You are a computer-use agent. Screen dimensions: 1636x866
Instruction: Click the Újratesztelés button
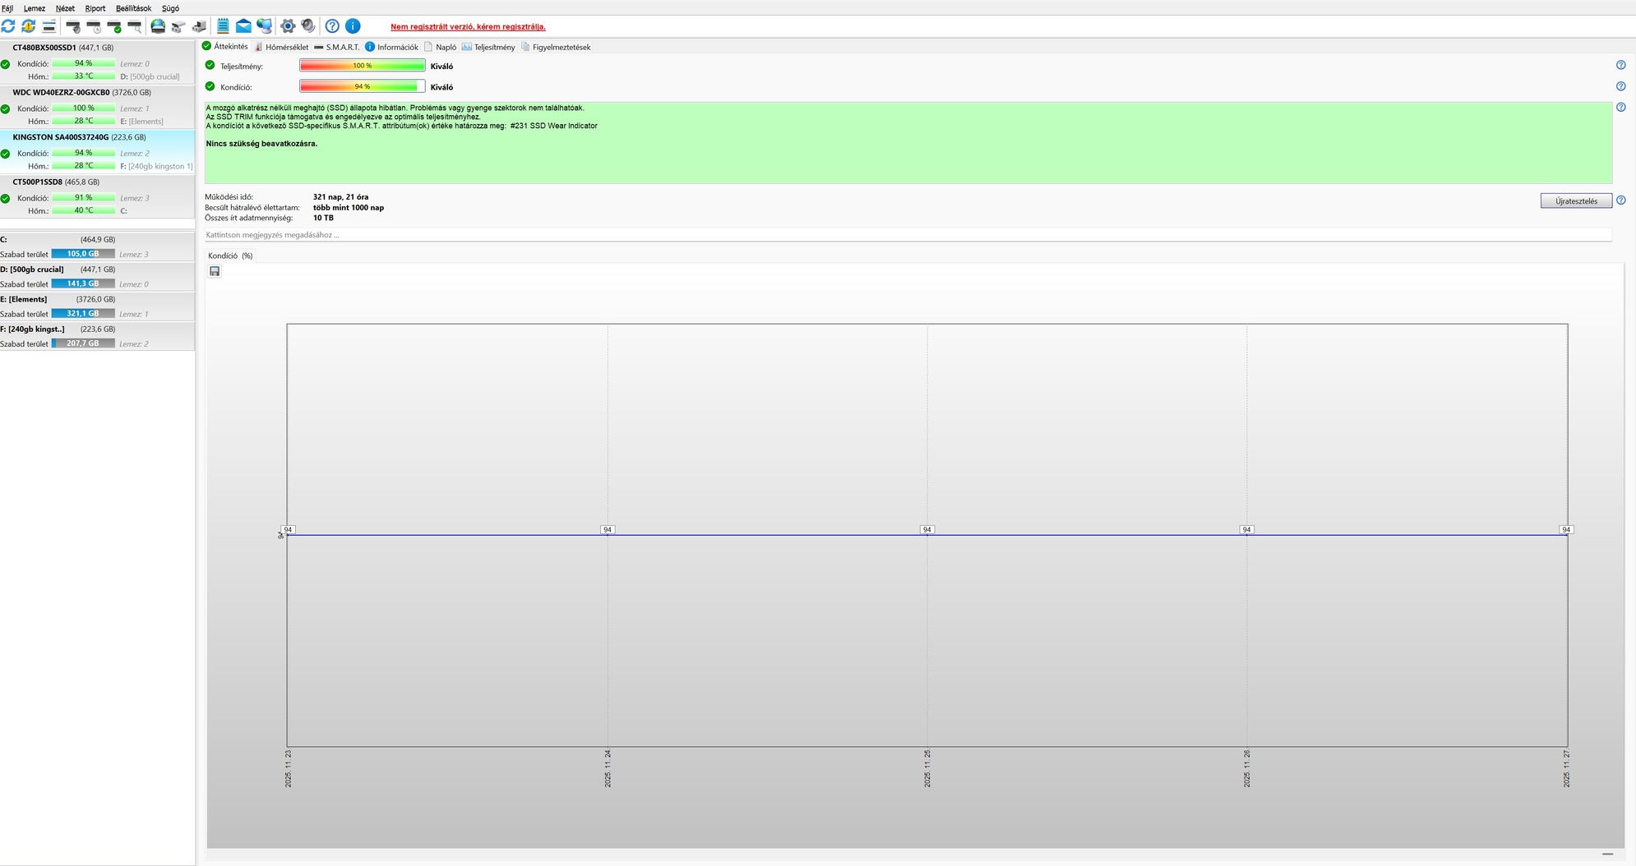tap(1576, 200)
